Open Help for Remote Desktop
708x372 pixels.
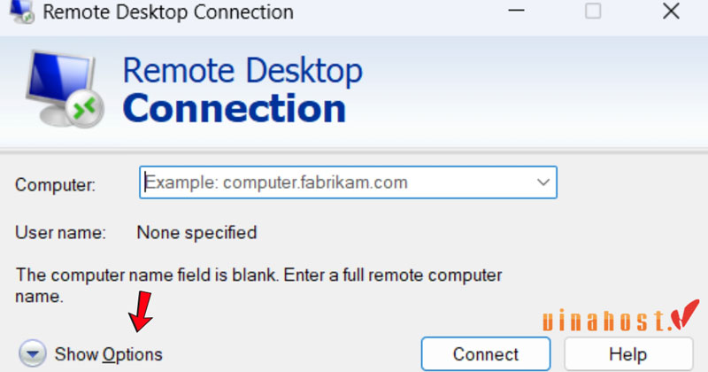click(628, 354)
